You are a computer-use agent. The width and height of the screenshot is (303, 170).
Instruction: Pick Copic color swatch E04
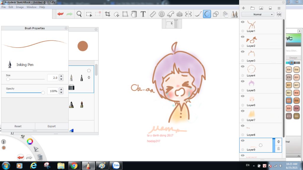(x=296, y=108)
